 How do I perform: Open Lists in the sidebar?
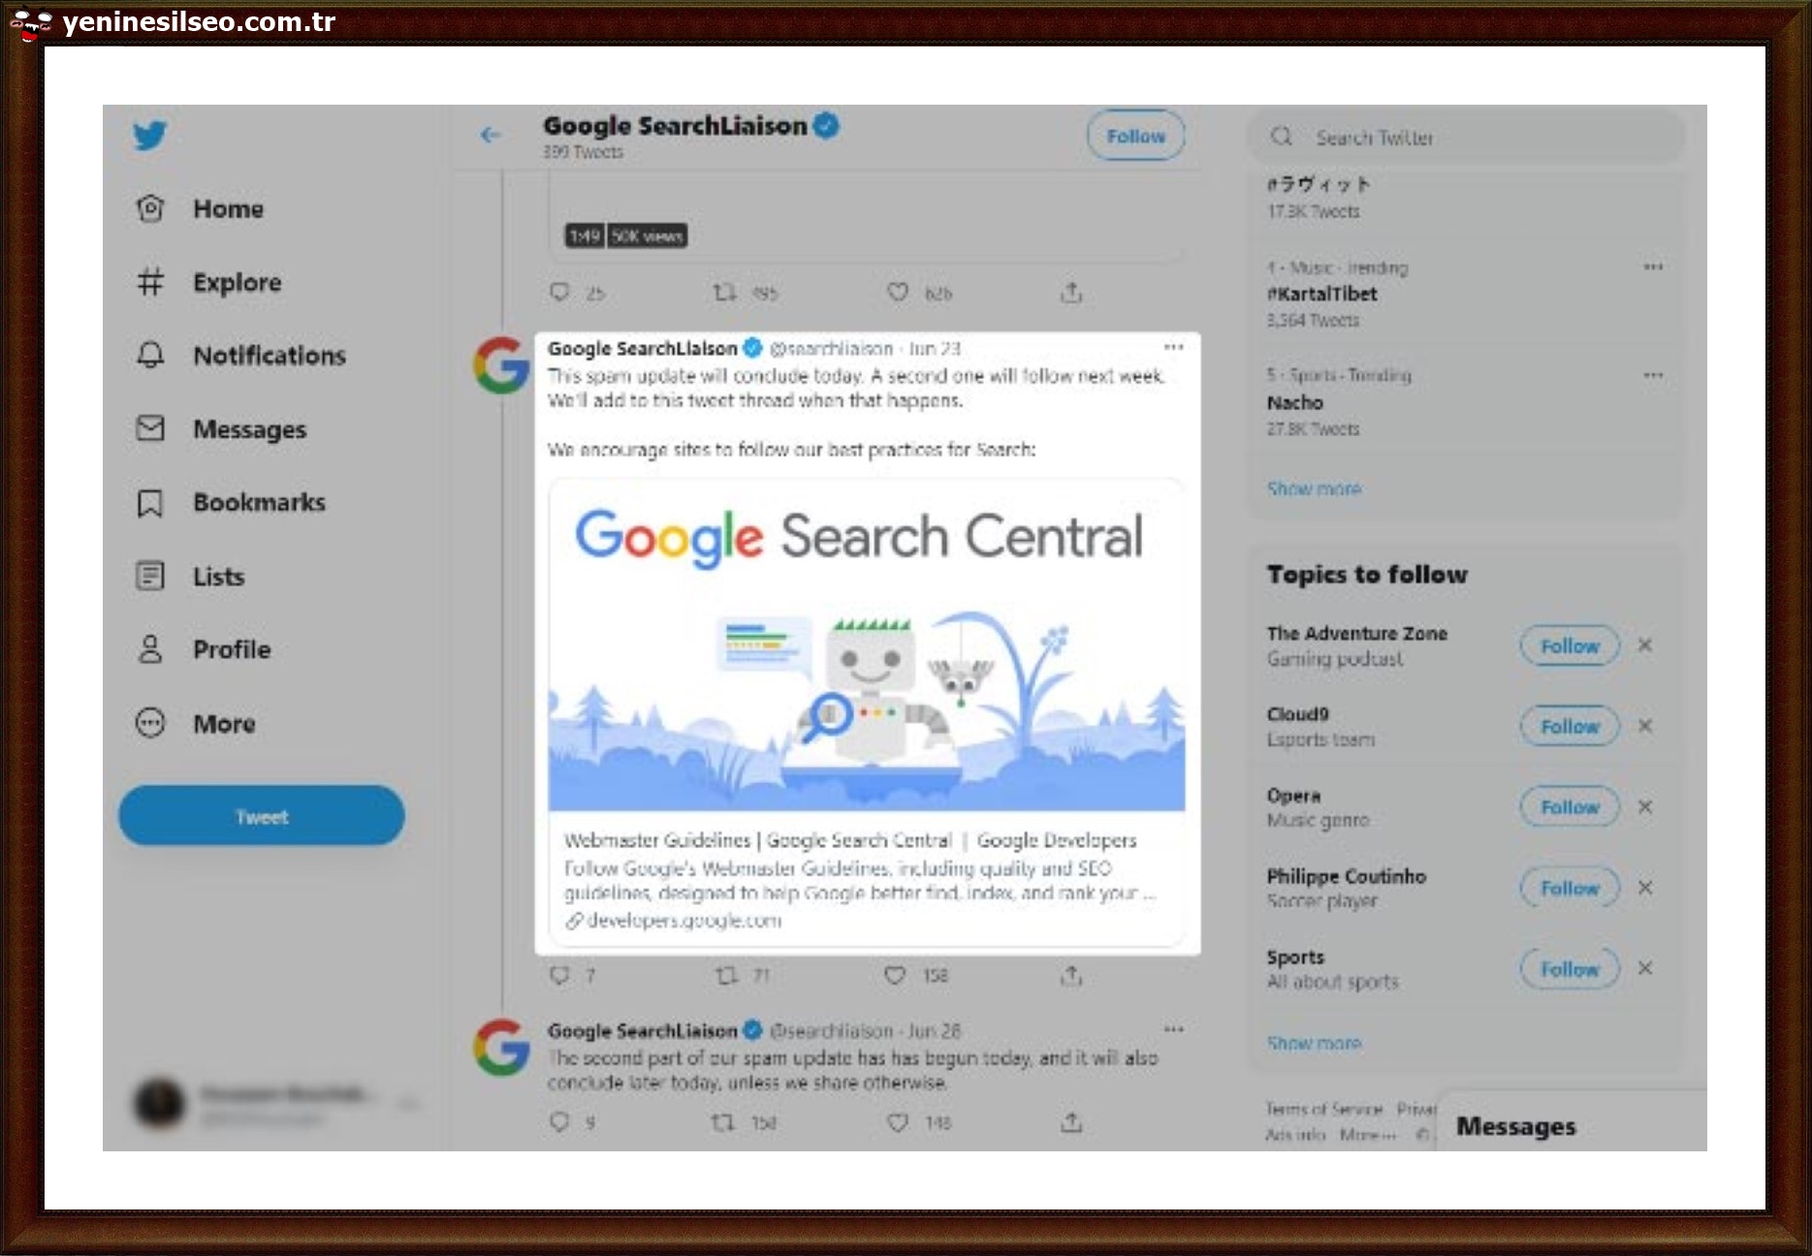coord(190,576)
